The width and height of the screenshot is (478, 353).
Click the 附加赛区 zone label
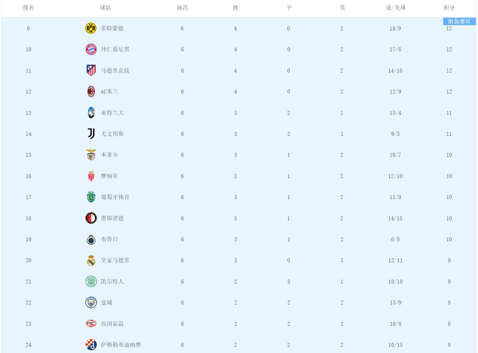point(459,22)
